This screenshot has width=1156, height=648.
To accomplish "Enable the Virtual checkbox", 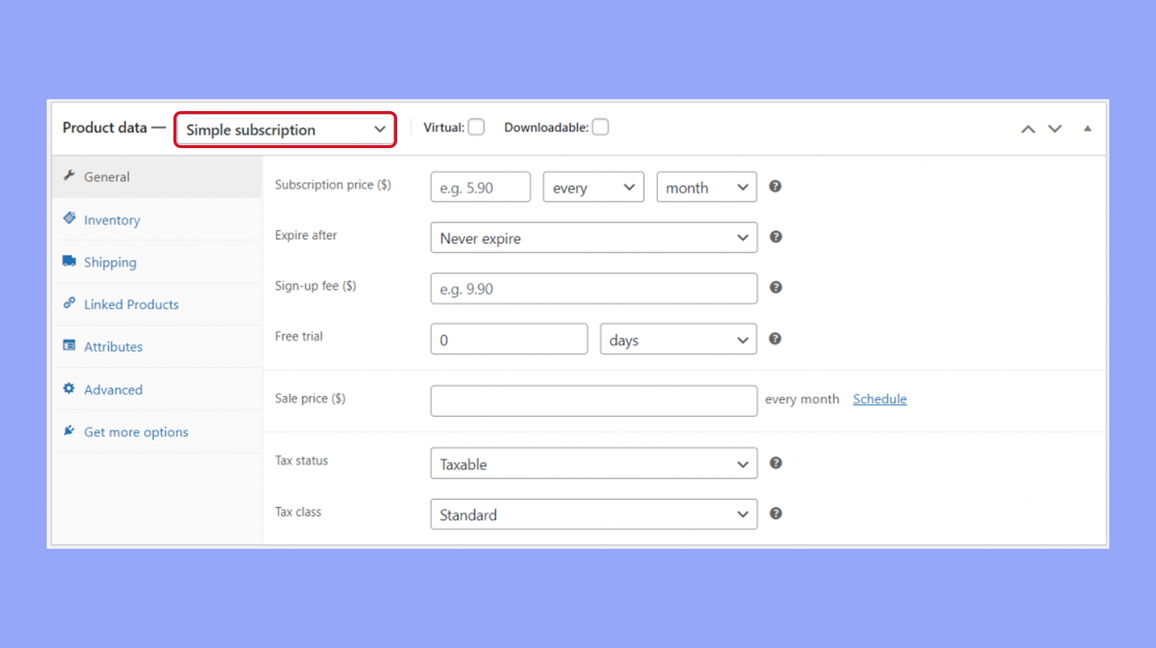I will tap(476, 127).
